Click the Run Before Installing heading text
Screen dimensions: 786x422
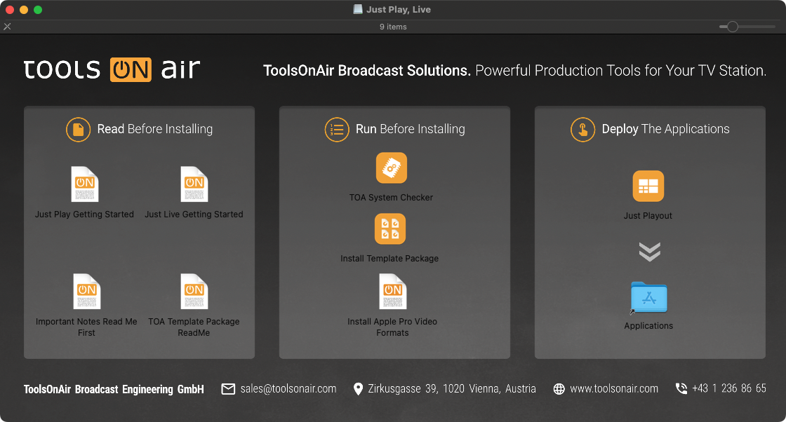pos(411,129)
